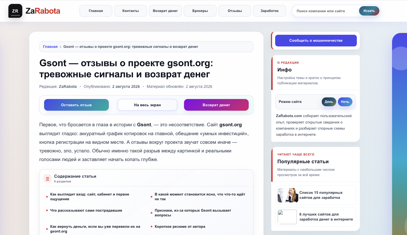Click the Искать search button
The height and width of the screenshot is (235, 407).
(x=369, y=11)
